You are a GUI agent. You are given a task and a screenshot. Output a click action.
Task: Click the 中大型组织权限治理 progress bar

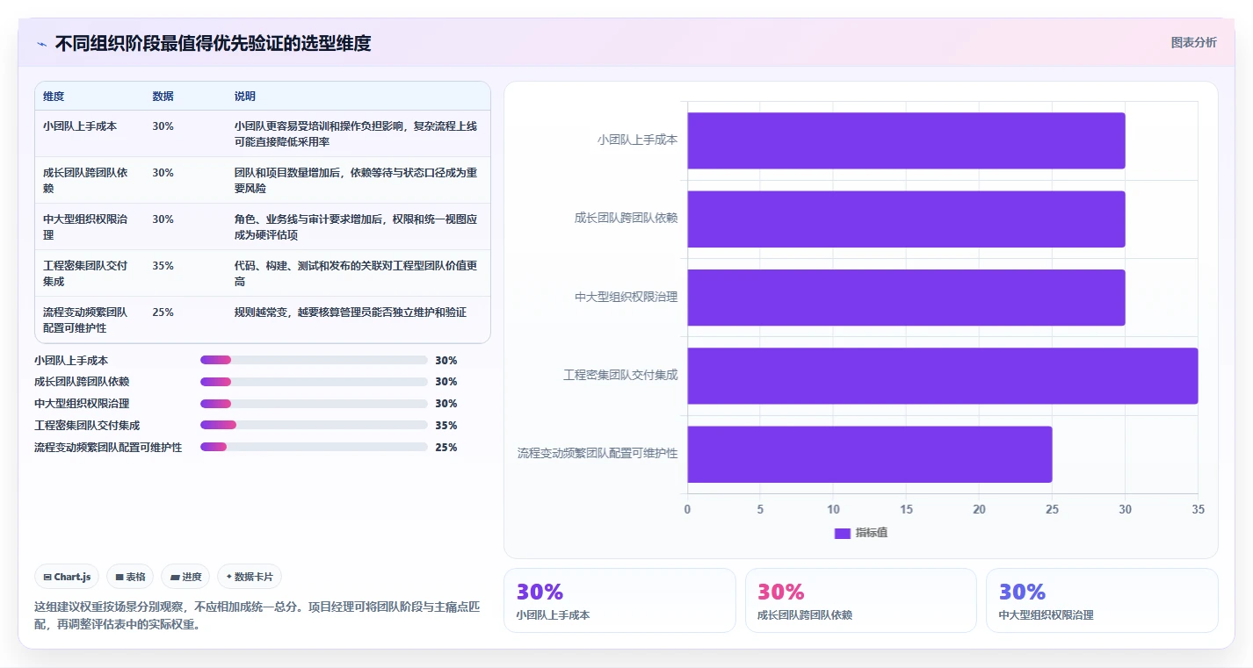point(314,404)
